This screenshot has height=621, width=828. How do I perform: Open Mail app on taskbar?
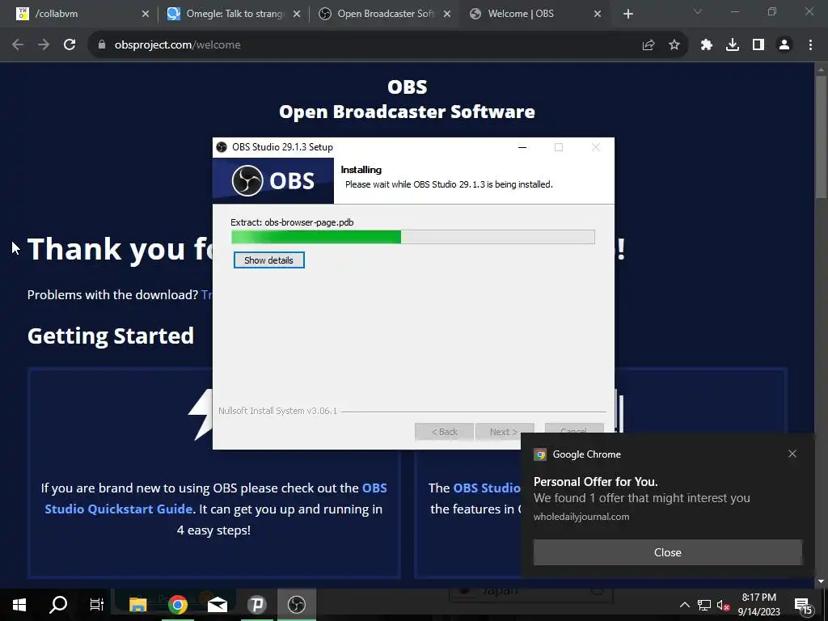tap(217, 605)
